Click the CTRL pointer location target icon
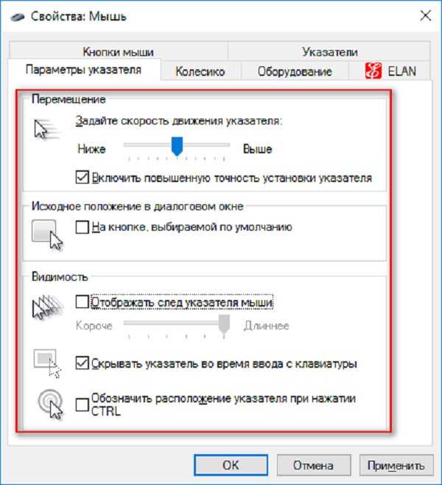 [x=50, y=404]
